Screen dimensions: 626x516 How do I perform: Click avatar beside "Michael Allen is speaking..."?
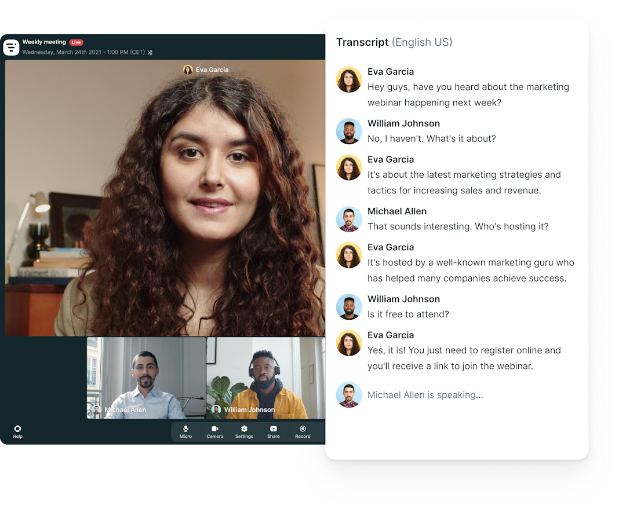point(349,395)
